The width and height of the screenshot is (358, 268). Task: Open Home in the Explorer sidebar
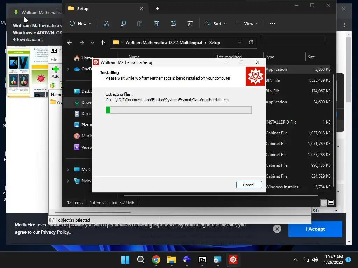[x=84, y=58]
